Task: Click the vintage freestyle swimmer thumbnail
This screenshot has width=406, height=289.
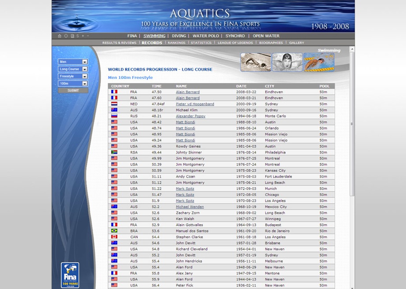Action: [x=256, y=62]
